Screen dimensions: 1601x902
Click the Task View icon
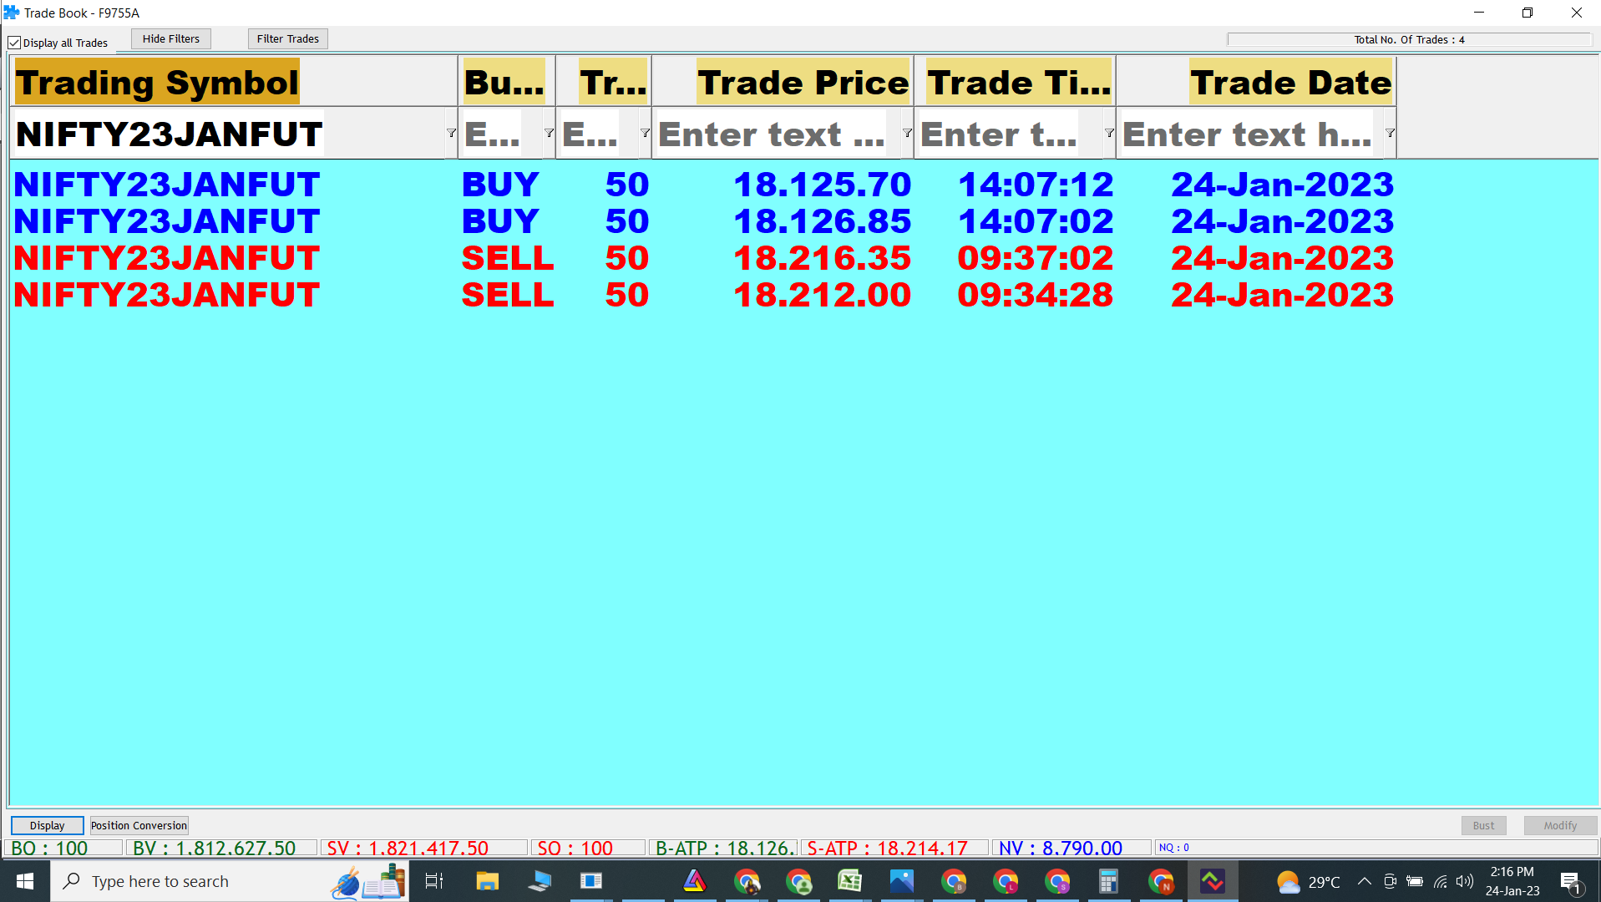point(434,881)
